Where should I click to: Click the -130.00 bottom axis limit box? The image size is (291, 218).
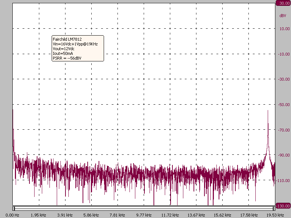tap(283, 206)
